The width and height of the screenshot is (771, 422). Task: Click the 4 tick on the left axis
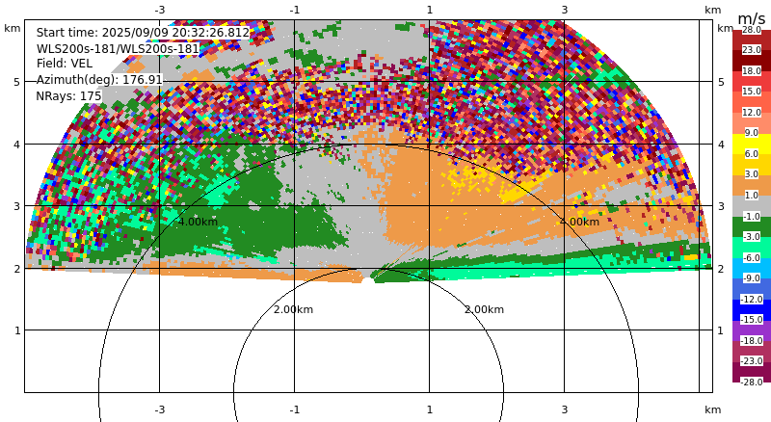(x=17, y=145)
